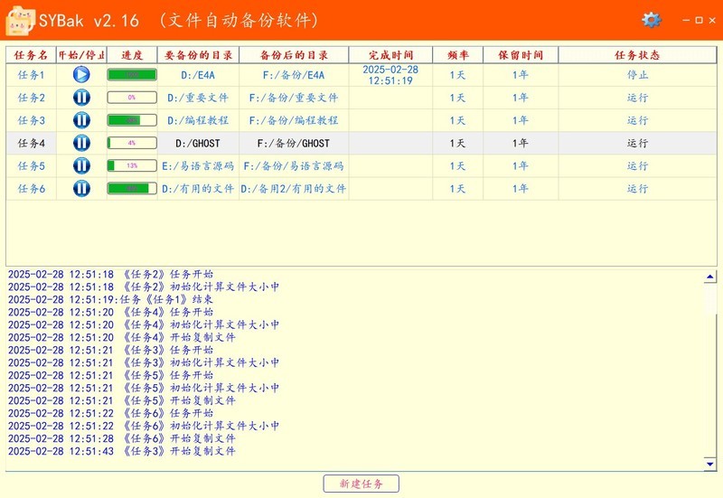Click the F:/备份/重要文件 destination cell

pos(294,98)
